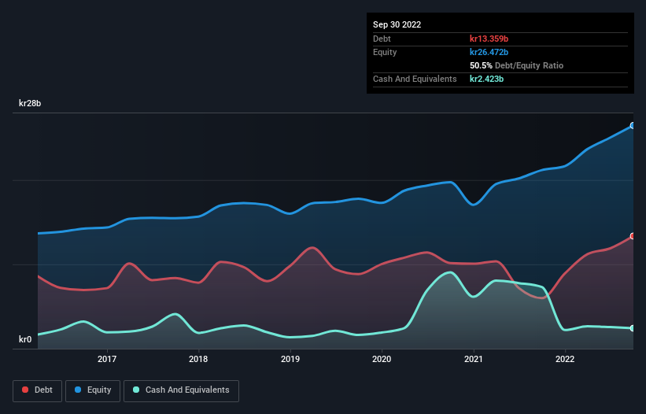Screen dimensions: 646x414
Task: Toggle Cash And Equivalents legend button
Action: pyautogui.click(x=181, y=390)
